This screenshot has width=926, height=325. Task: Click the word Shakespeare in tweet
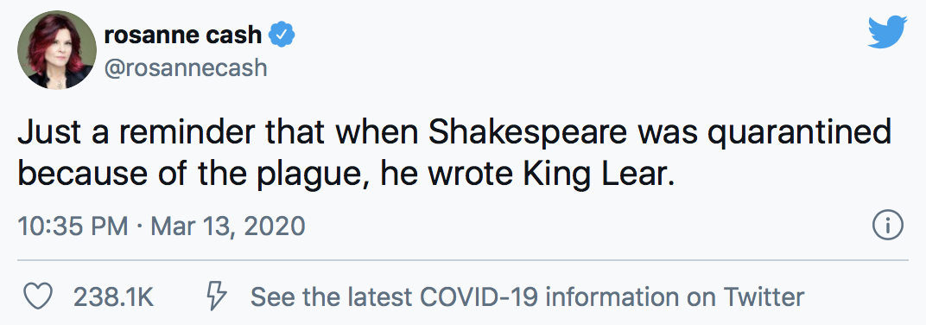point(523,135)
